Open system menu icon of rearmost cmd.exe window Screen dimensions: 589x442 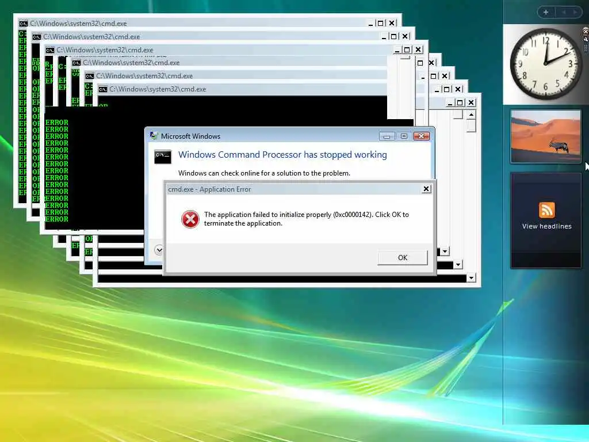[x=23, y=23]
